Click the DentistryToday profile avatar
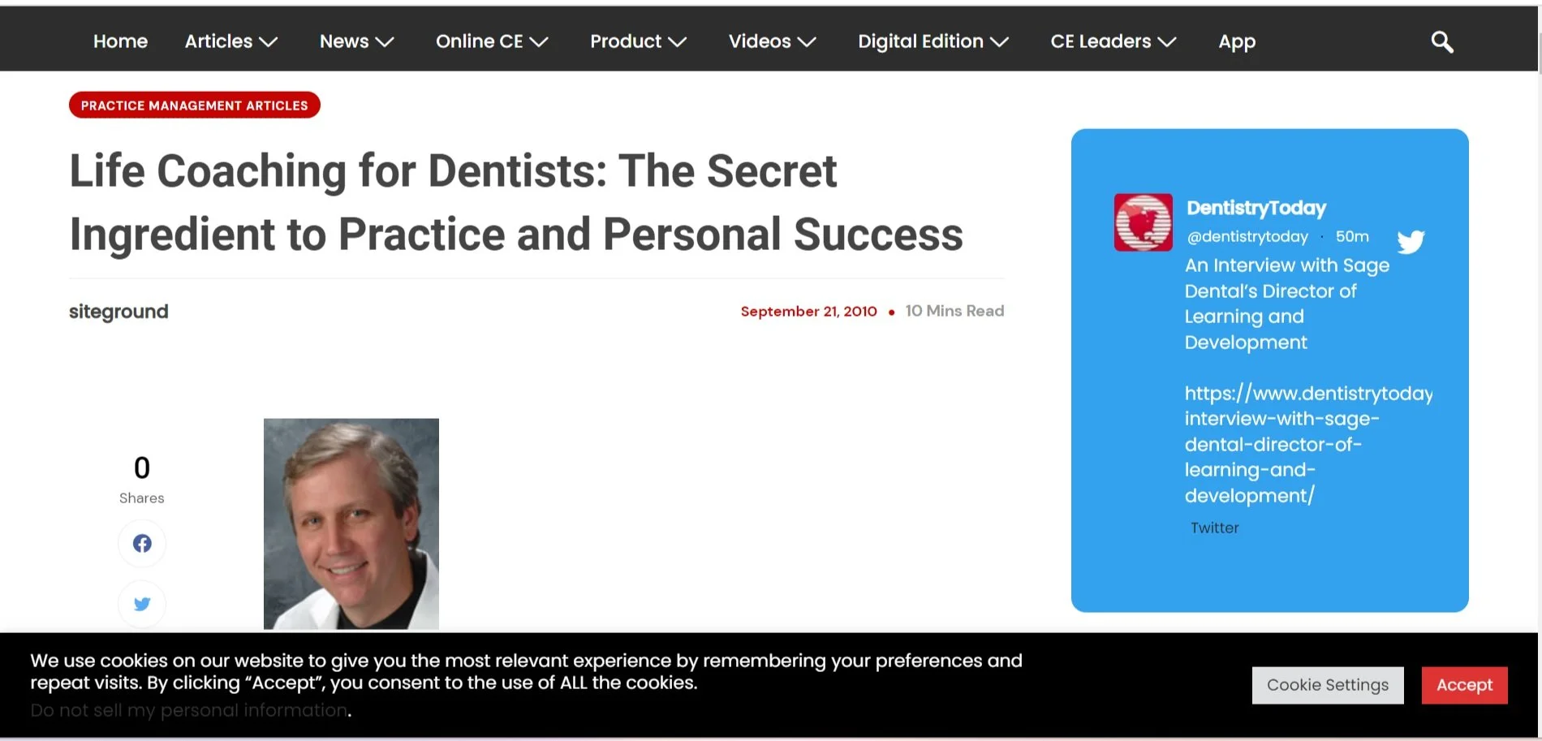The image size is (1542, 741). tap(1143, 222)
